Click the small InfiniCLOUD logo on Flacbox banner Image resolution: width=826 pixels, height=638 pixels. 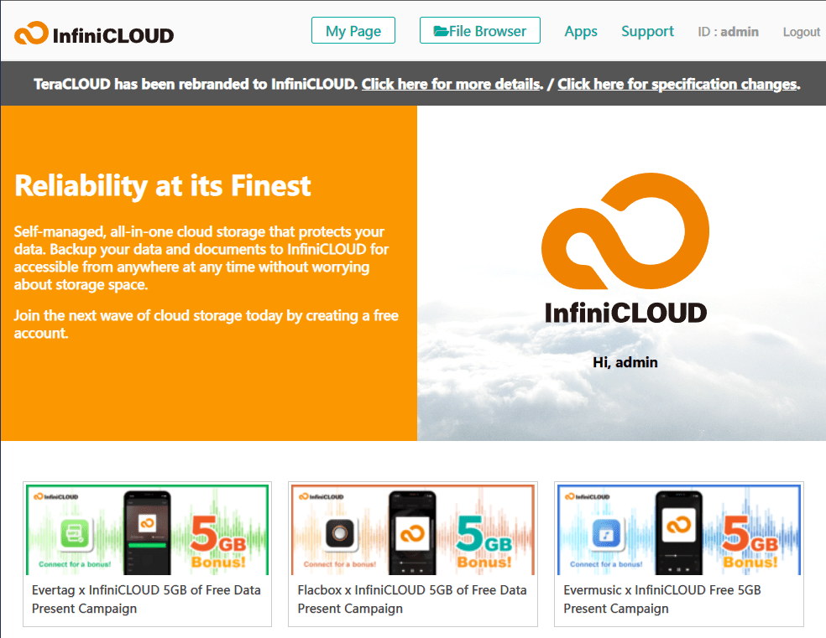[322, 496]
